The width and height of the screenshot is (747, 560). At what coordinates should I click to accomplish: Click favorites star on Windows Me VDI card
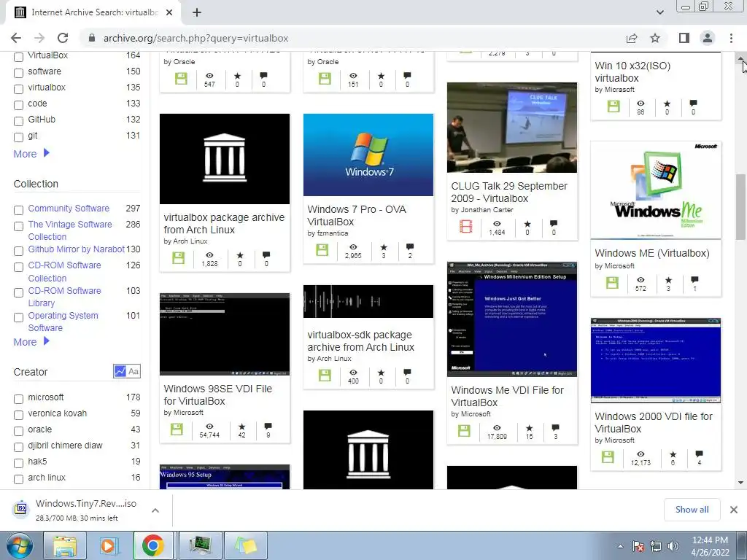click(530, 427)
